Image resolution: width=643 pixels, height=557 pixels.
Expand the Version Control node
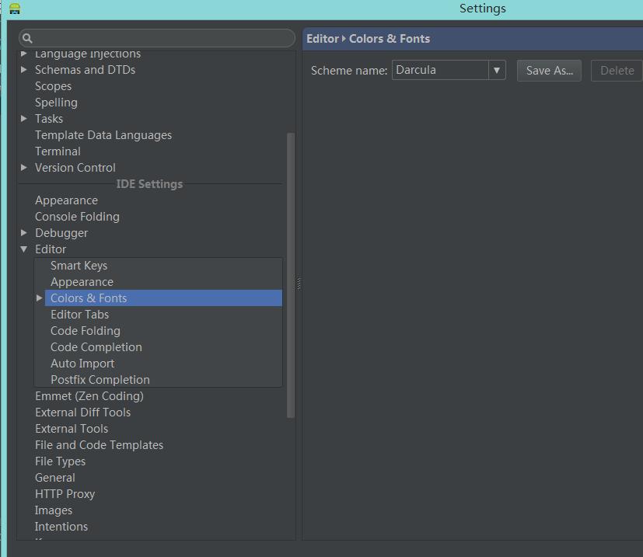[x=24, y=168]
